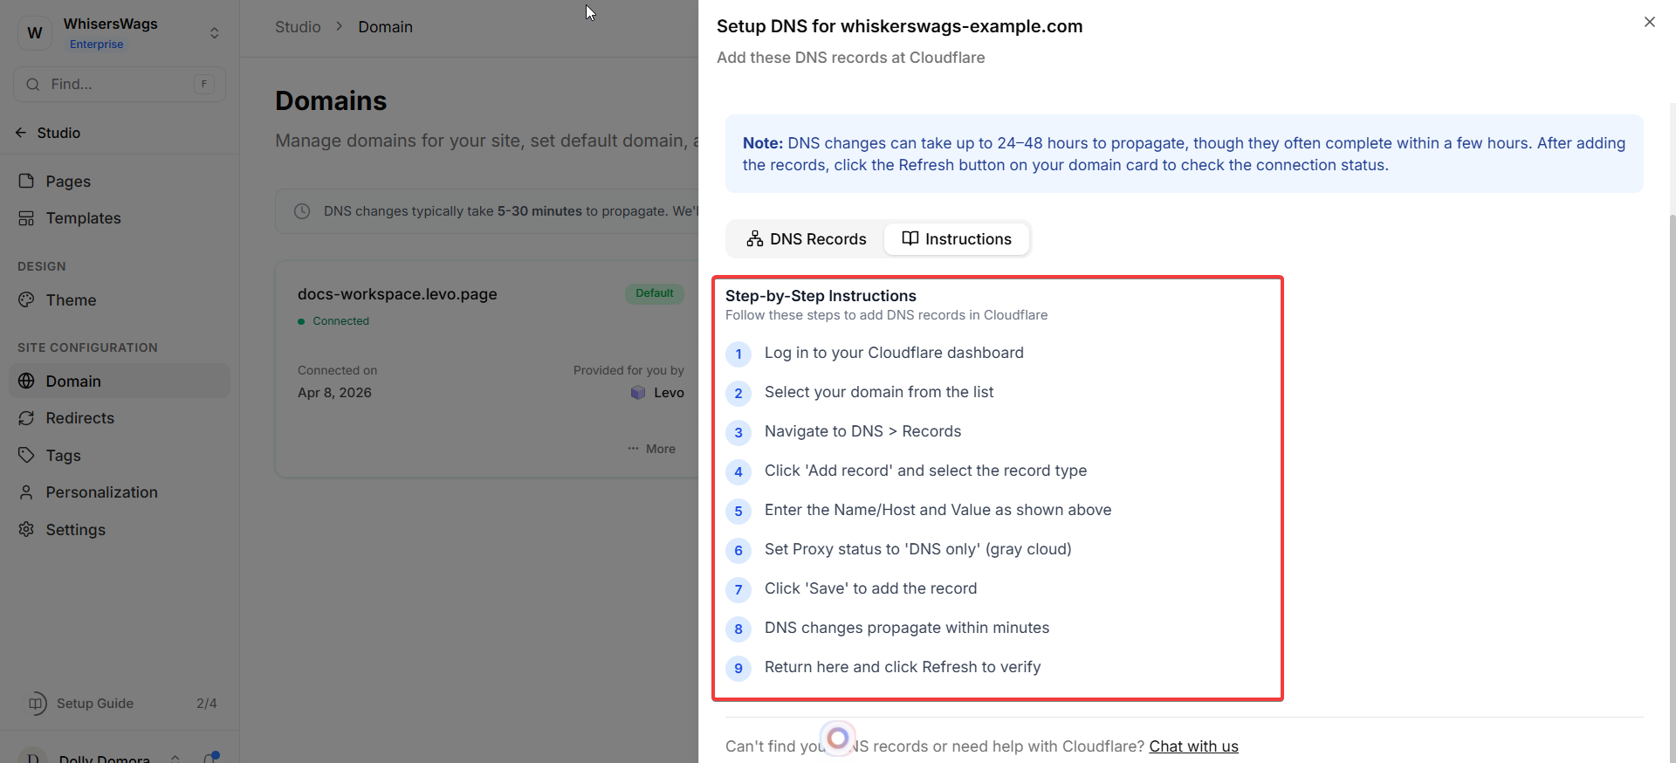Image resolution: width=1676 pixels, height=763 pixels.
Task: Switch to the DNS Records tab
Action: coord(806,239)
